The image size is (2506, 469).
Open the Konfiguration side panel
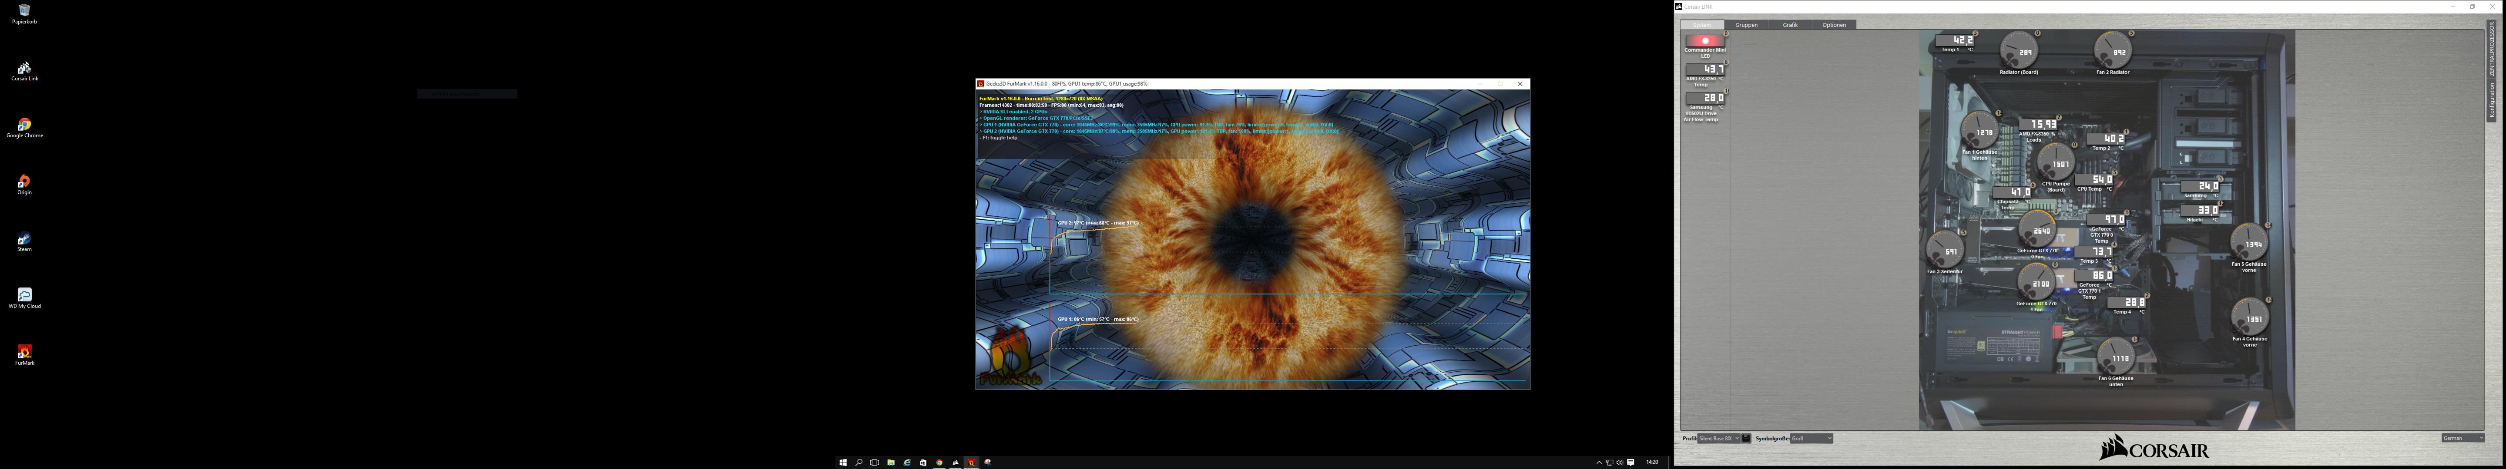(2491, 102)
